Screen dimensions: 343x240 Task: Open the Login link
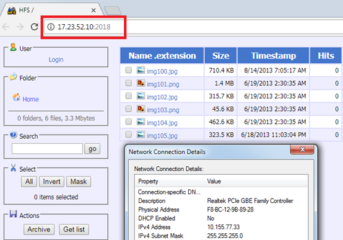pyautogui.click(x=56, y=60)
